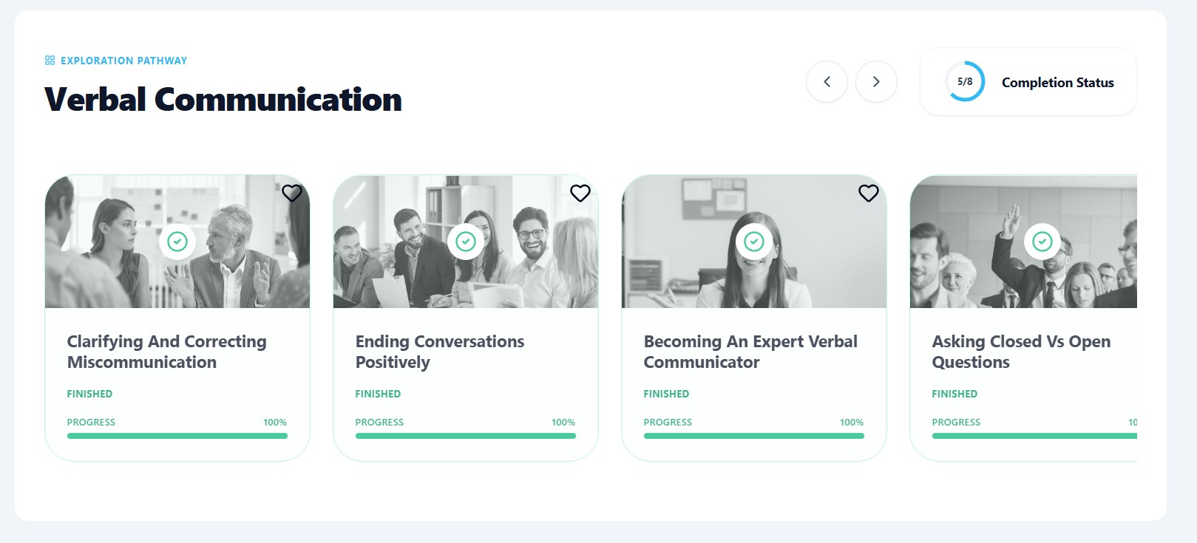Show next courses with right chevron
Image resolution: width=1197 pixels, height=543 pixels.
(876, 82)
